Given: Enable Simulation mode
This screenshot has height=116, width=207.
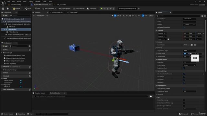Looking at the screenshot, I should [92, 9].
